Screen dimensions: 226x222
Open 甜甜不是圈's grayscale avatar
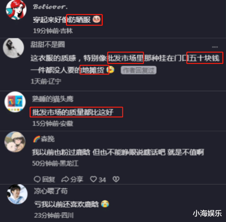(x=13, y=48)
